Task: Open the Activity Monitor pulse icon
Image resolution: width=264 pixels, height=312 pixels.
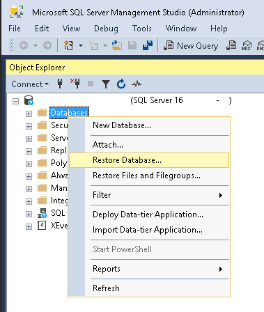Action: (x=137, y=84)
